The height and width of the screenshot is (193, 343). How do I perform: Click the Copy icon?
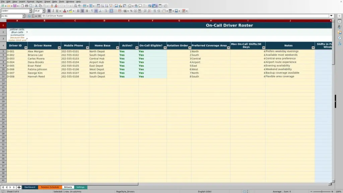coord(40,6)
